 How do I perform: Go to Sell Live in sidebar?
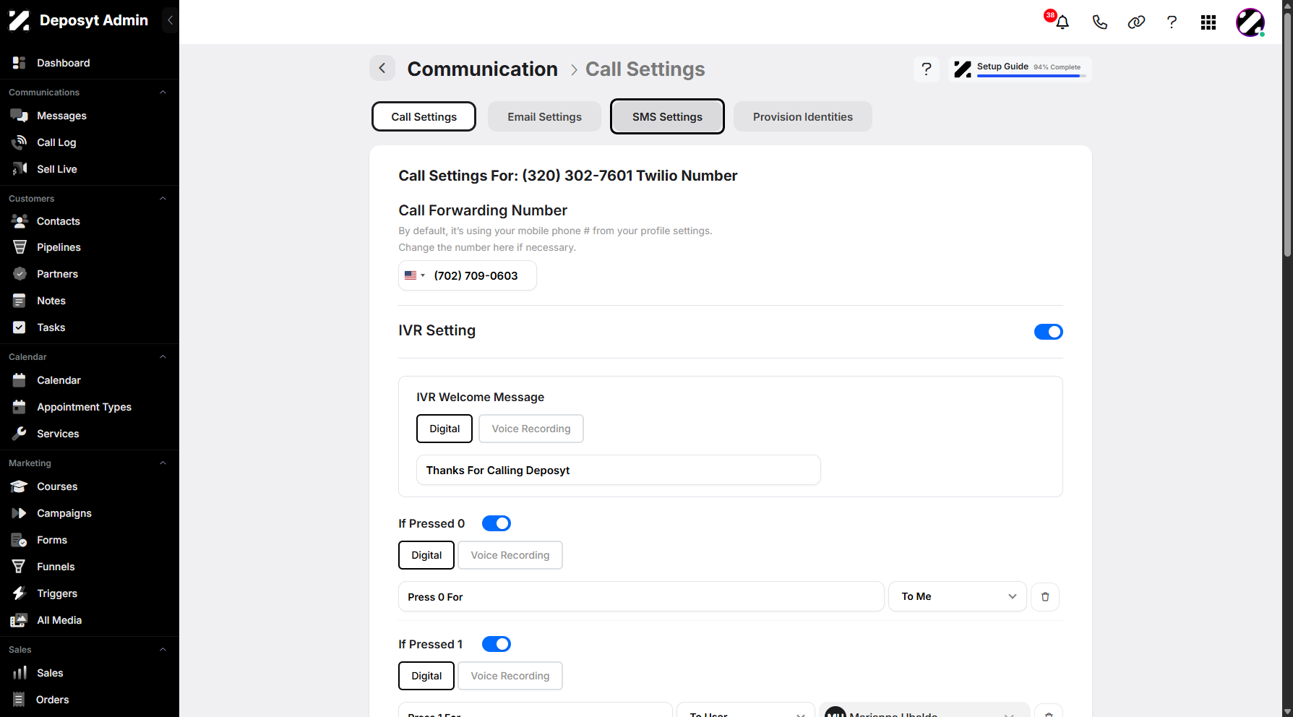(x=57, y=169)
